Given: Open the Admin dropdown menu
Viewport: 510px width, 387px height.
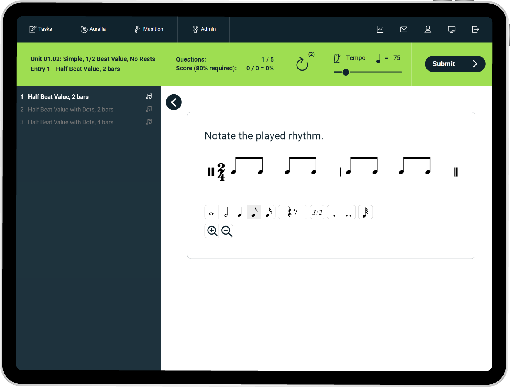Looking at the screenshot, I should (x=204, y=29).
